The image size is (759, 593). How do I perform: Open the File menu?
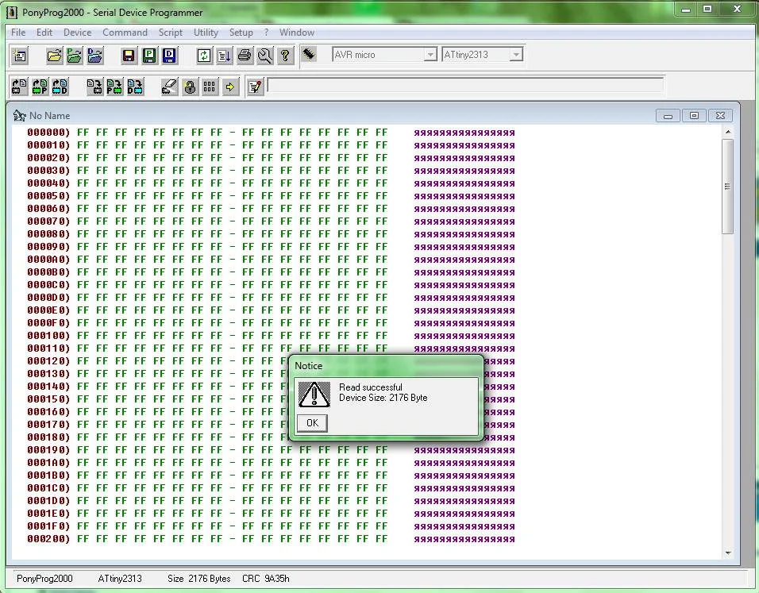coord(18,33)
